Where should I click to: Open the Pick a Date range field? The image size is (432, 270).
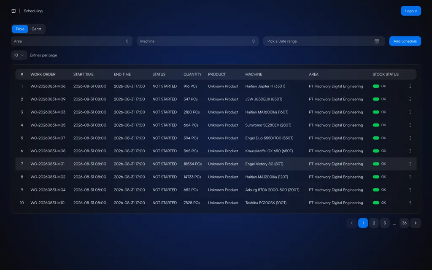point(324,41)
